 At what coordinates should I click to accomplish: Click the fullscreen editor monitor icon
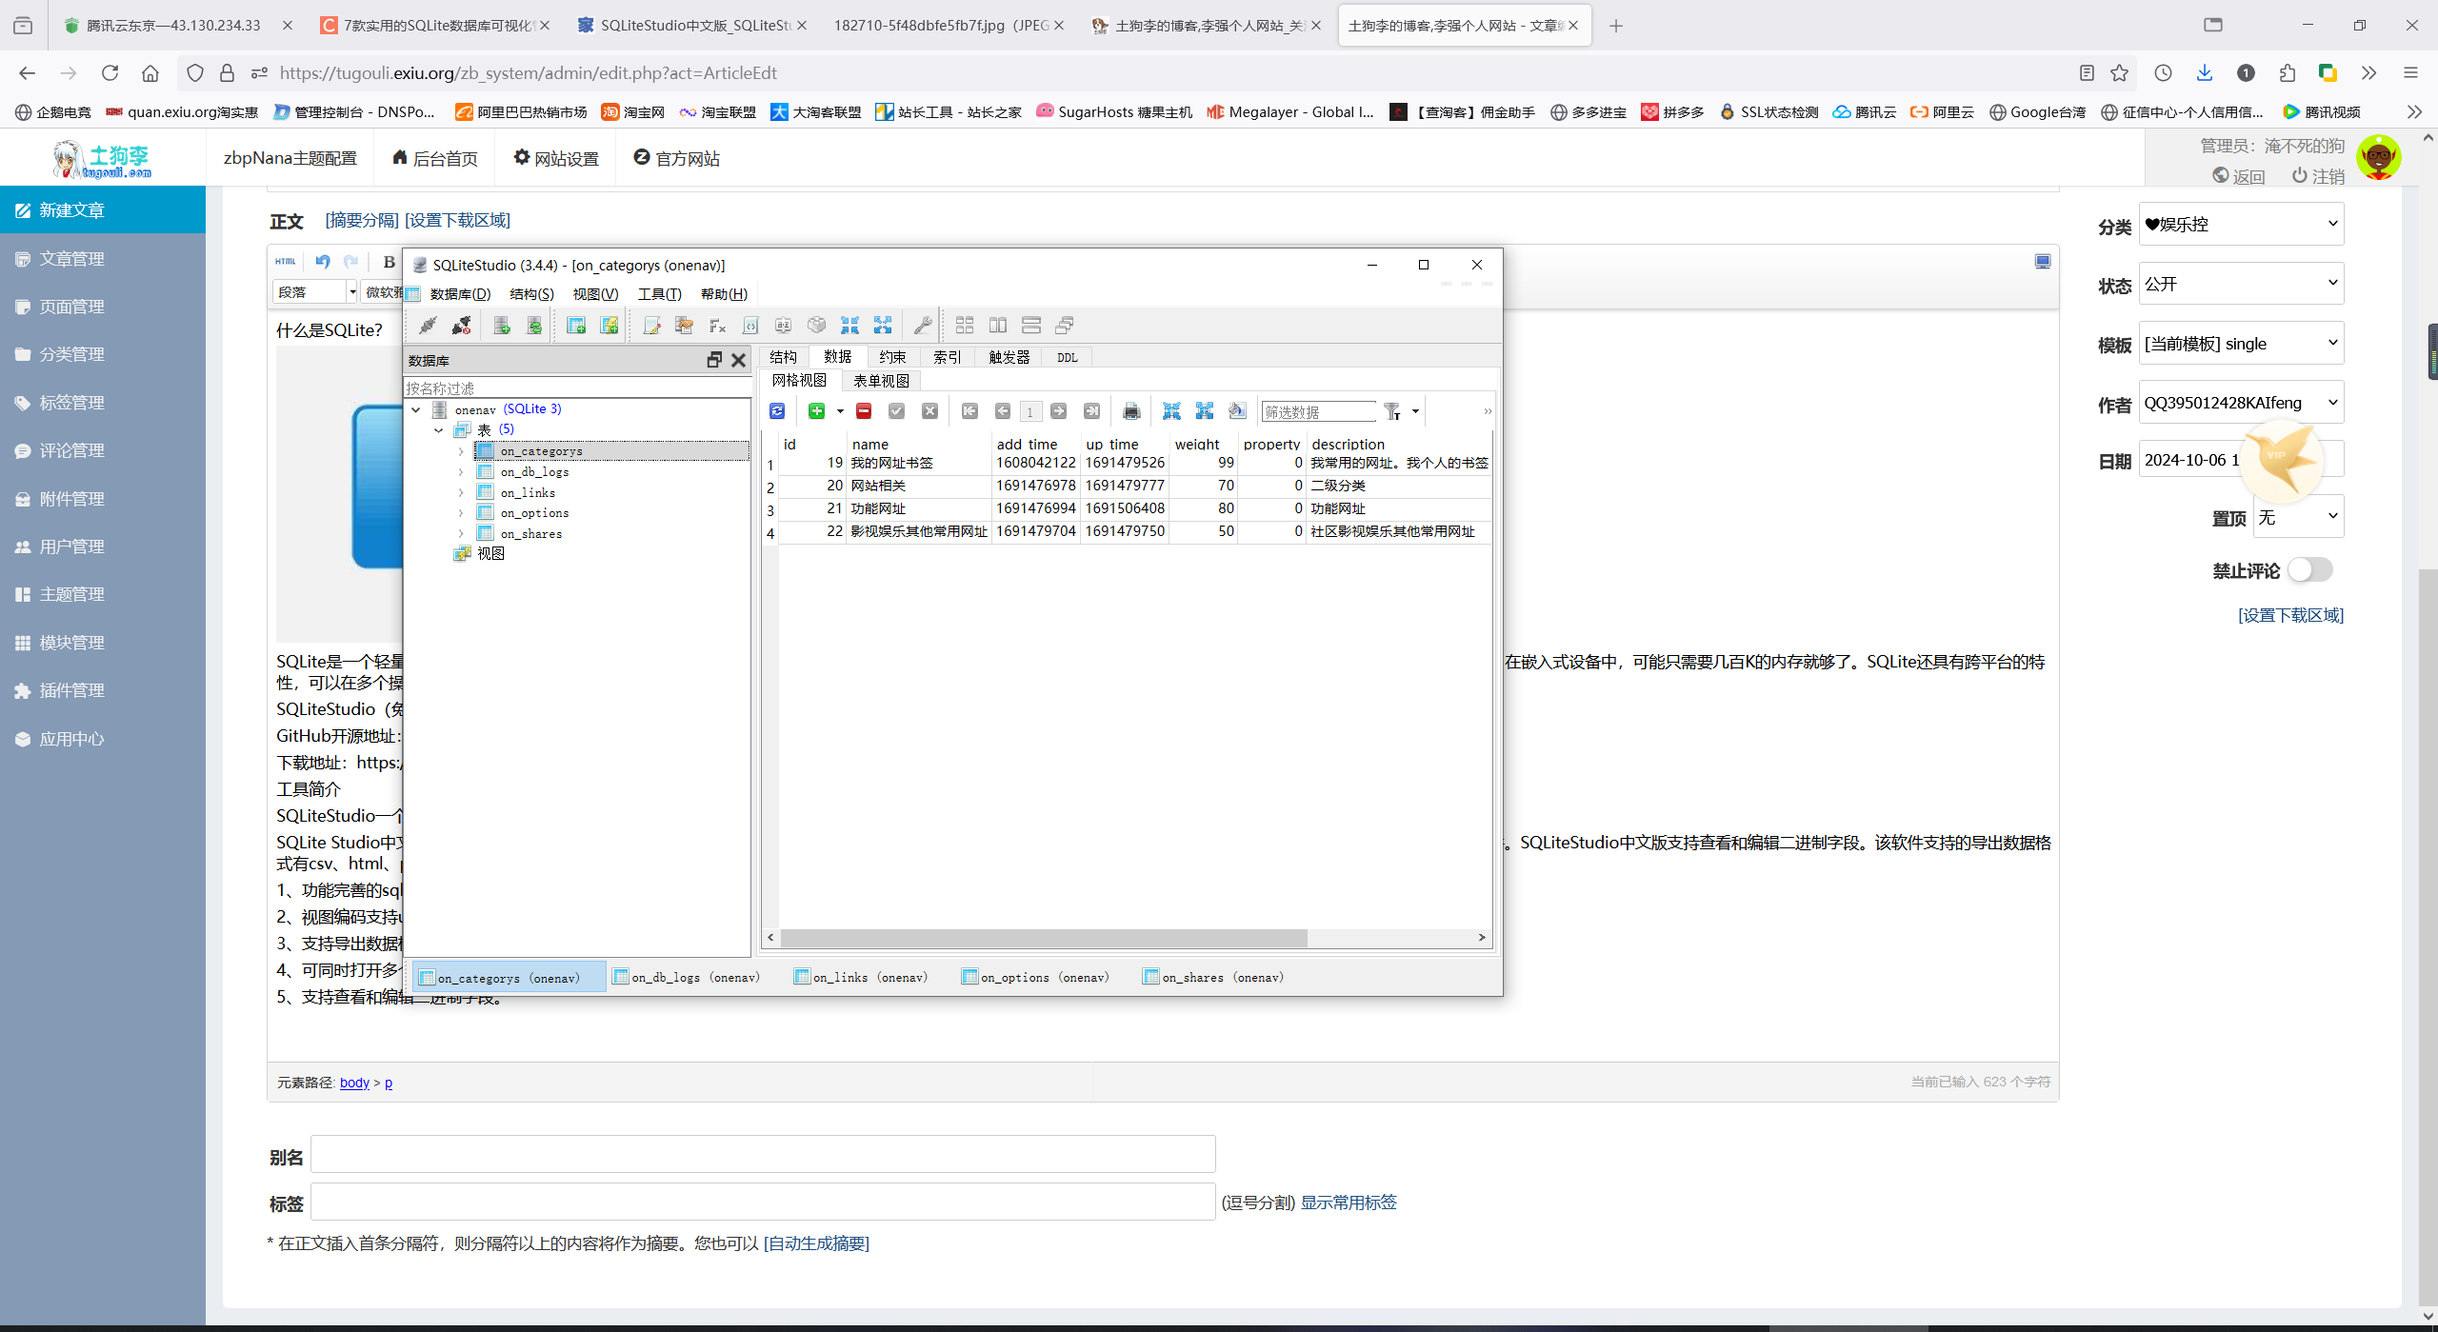(2043, 262)
